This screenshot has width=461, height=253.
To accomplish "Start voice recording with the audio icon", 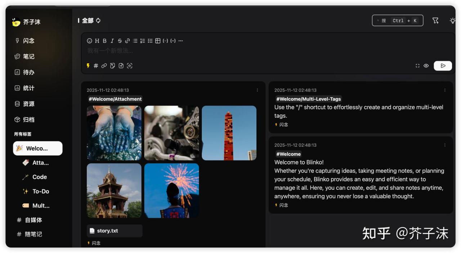I will (130, 66).
